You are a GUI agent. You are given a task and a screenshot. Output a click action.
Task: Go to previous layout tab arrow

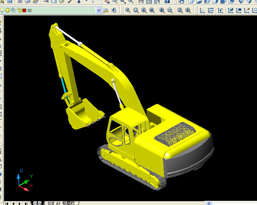pos(13,203)
